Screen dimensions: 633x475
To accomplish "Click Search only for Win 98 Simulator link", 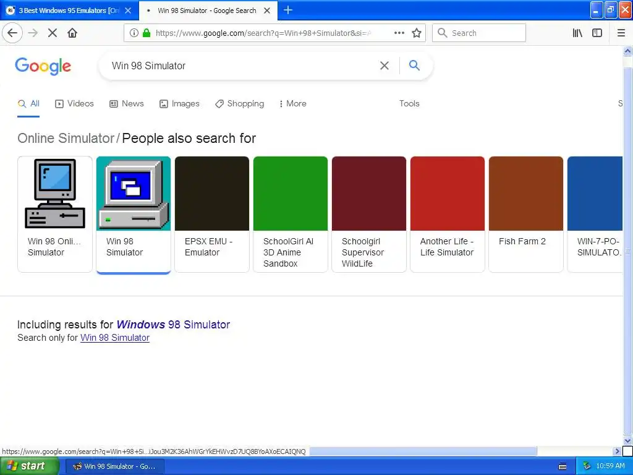I will (x=115, y=338).
